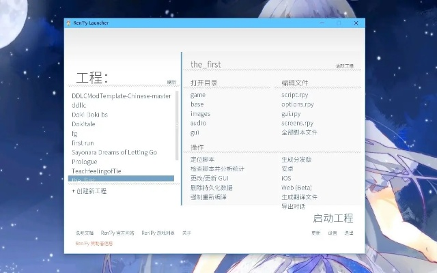The image size is (437, 273).
Task: Click 更改/更新 GUI
Action: [210, 178]
